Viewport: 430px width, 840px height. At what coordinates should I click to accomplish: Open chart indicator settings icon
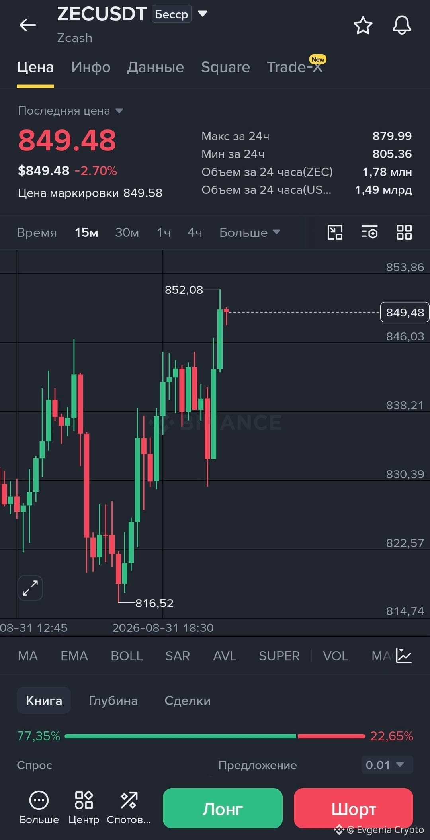pyautogui.click(x=369, y=232)
